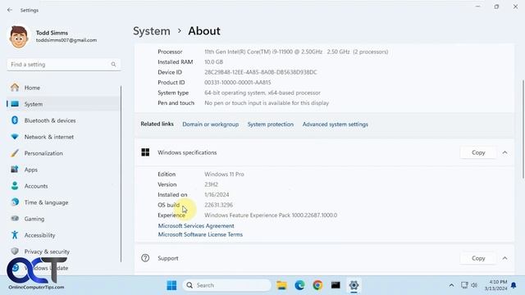Viewport: 525px width, 295px height.
Task: Open System protection link
Action: 271,124
